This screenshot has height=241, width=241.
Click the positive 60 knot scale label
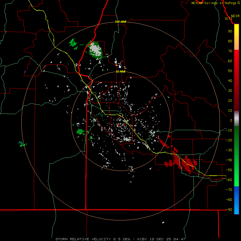tap(230, 61)
